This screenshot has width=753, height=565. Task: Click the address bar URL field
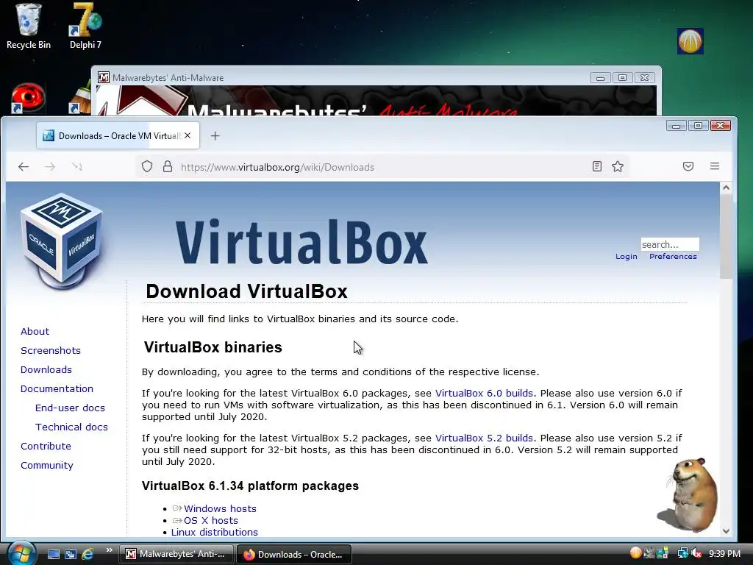382,167
